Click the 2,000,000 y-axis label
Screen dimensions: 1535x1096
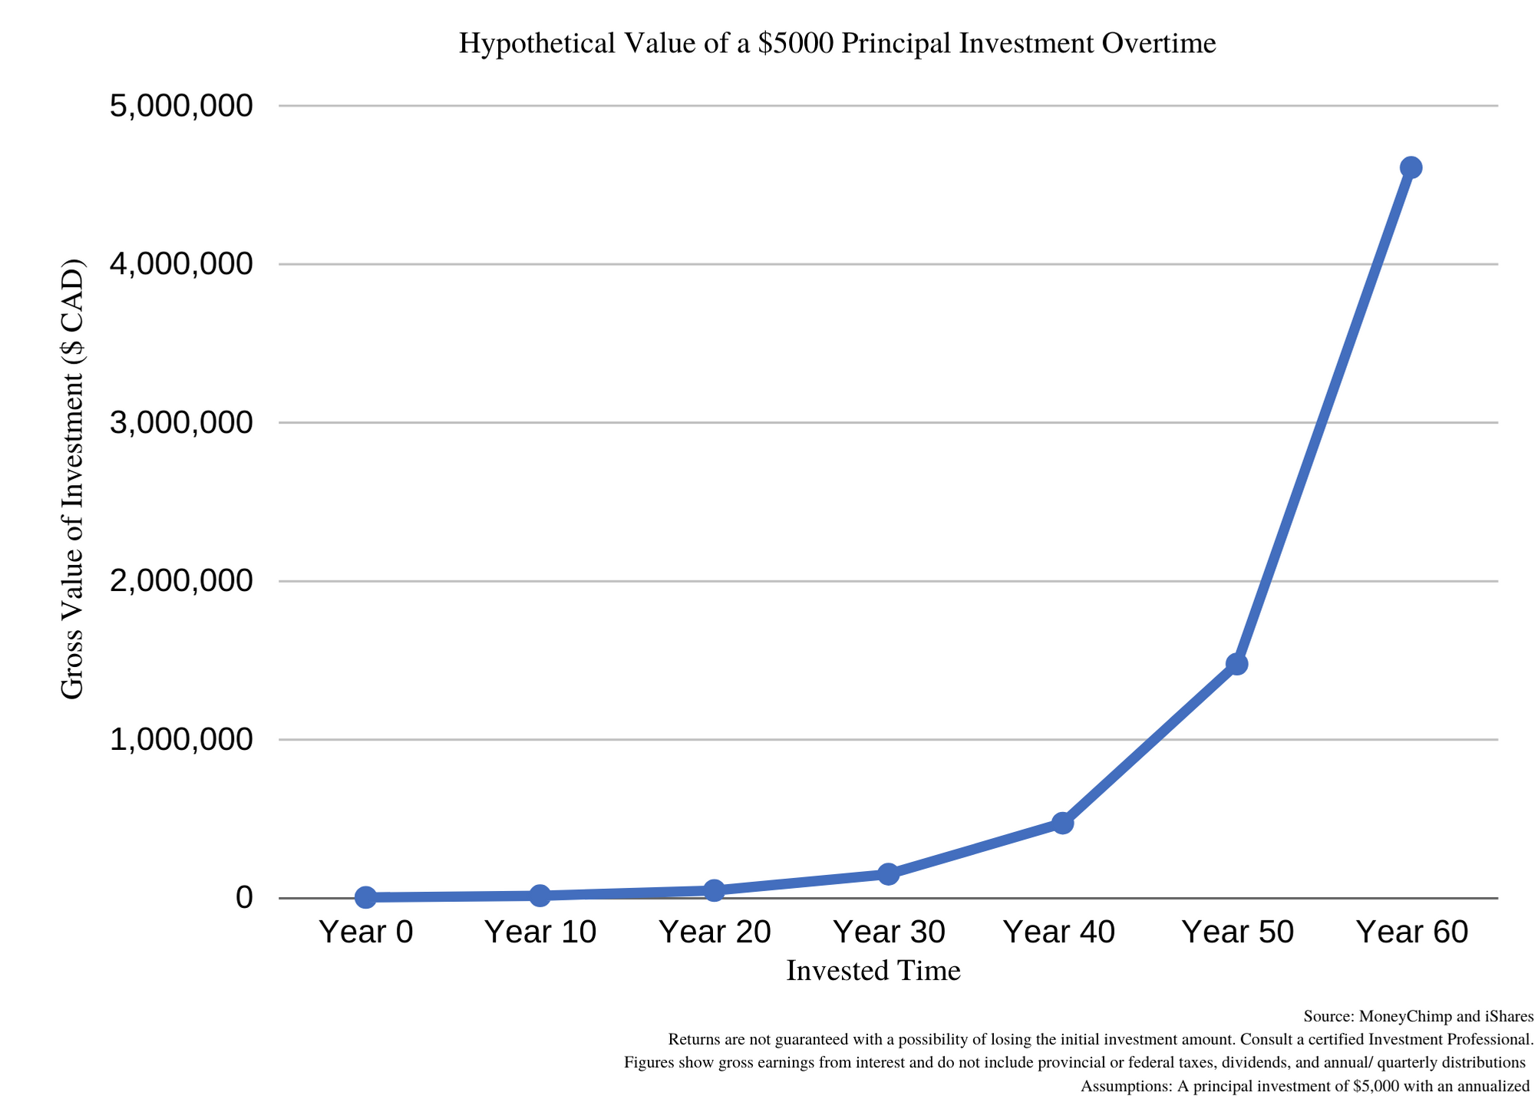(181, 581)
